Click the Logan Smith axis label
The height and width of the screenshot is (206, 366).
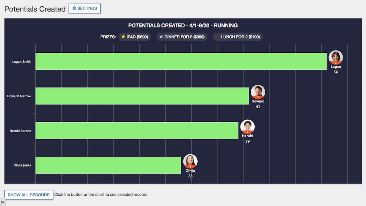[x=22, y=61]
